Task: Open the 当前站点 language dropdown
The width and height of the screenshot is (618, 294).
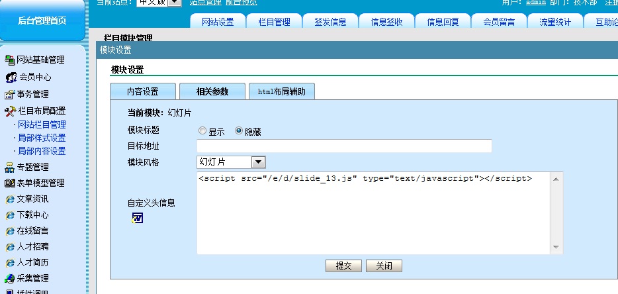Action: 175,3
